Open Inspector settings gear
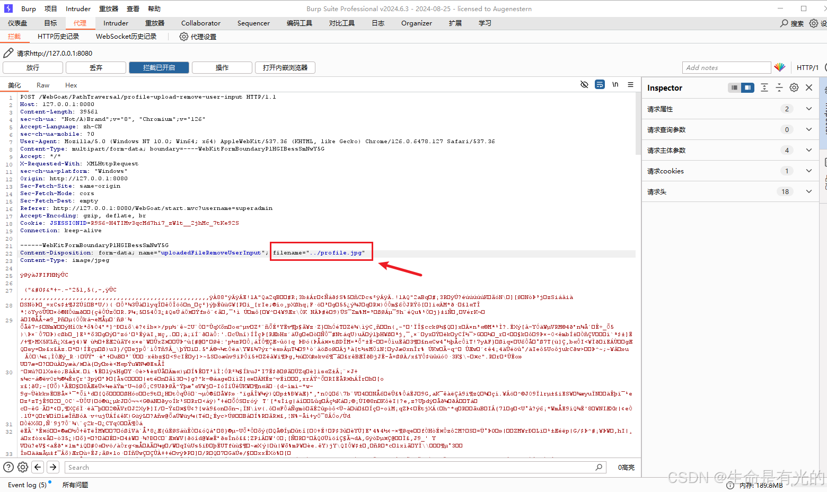 click(x=794, y=88)
